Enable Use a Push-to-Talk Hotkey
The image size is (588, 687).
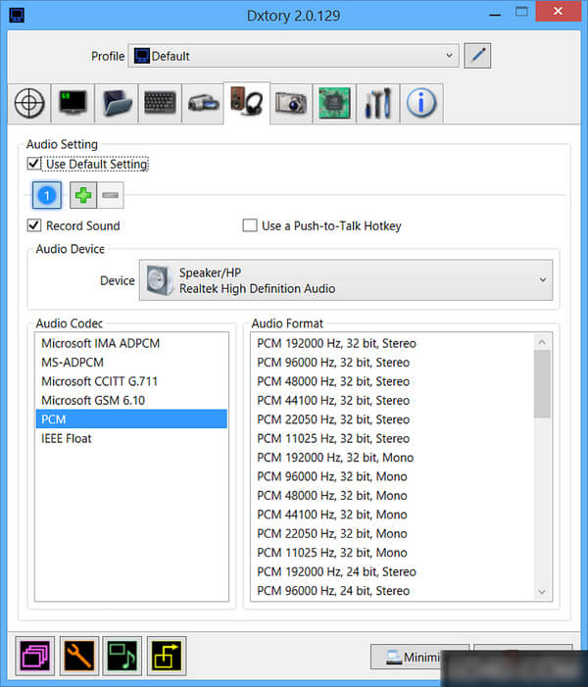(x=250, y=225)
